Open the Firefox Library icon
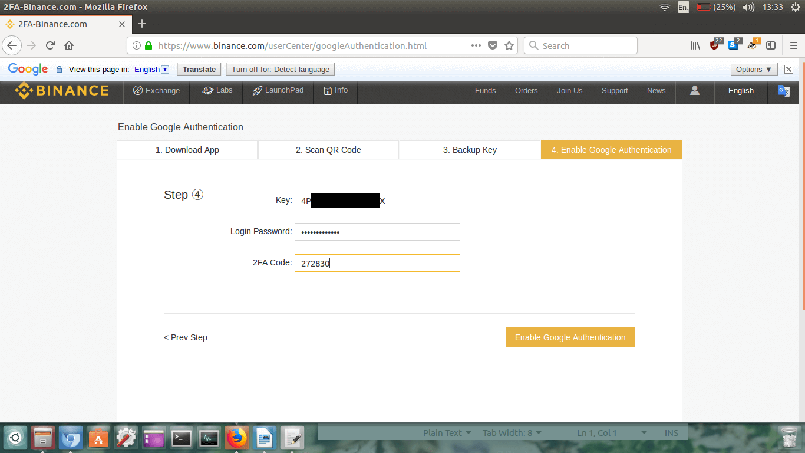This screenshot has height=453, width=805. 695,45
